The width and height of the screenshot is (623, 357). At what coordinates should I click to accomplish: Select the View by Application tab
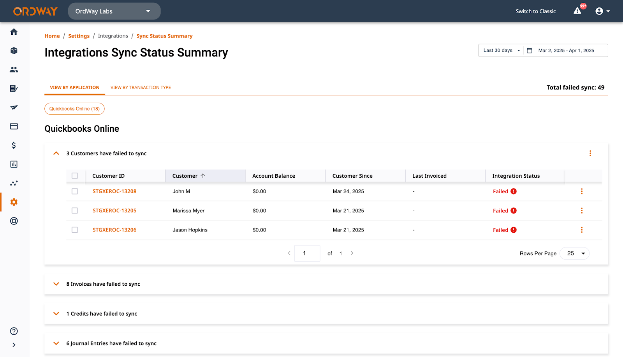point(75,87)
